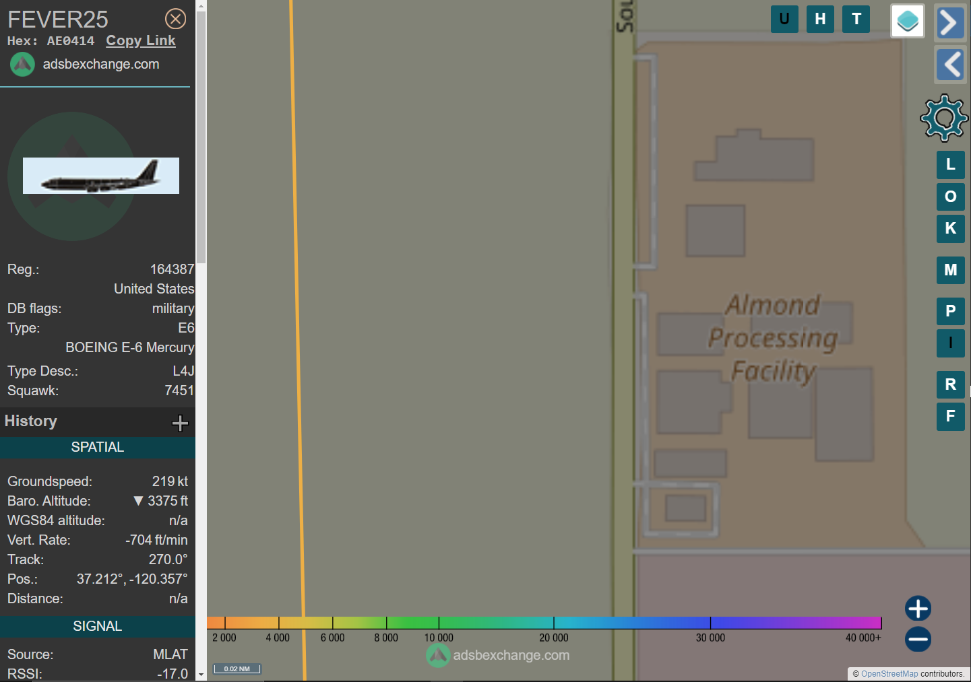Select the track value 270.0°
971x682 pixels.
[x=168, y=559]
